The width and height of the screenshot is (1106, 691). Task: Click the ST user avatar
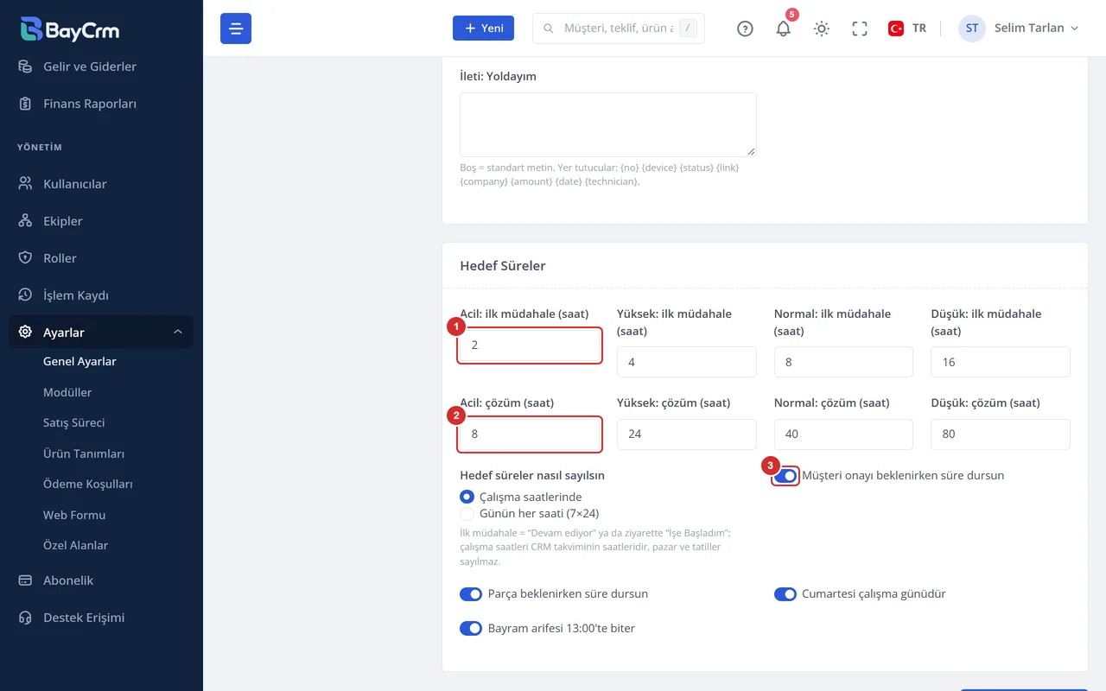click(x=972, y=29)
